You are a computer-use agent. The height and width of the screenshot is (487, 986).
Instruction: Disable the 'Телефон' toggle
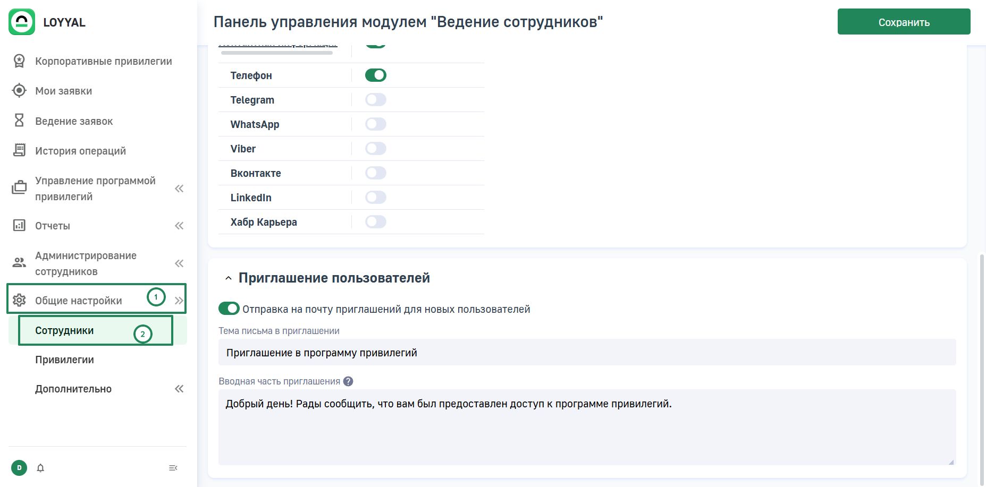375,75
